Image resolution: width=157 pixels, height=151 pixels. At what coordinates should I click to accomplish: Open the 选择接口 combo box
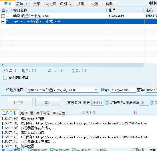point(63,90)
